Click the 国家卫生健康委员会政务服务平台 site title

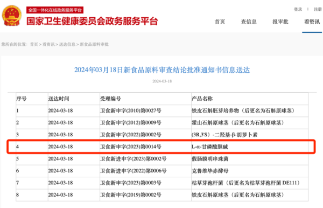coord(92,21)
